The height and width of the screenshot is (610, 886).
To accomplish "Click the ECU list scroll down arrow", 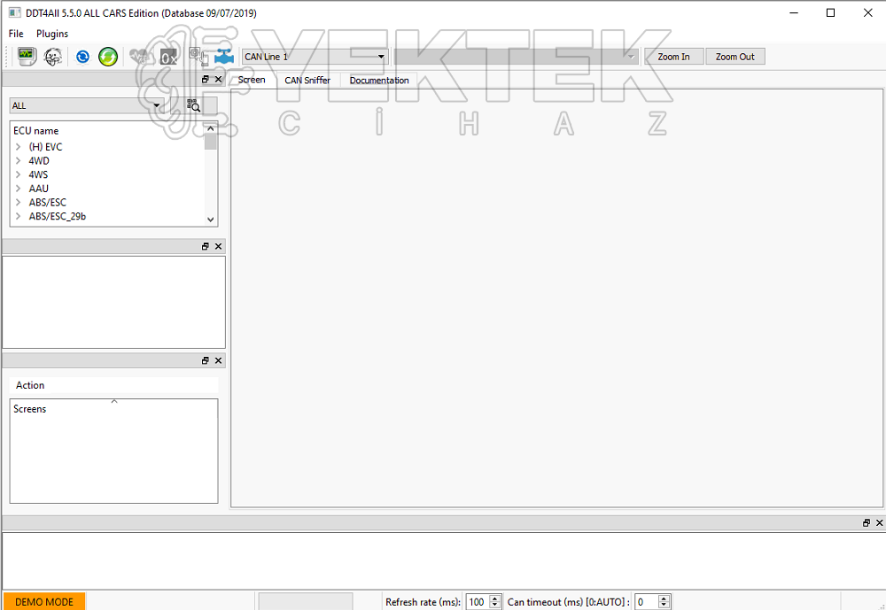I will point(211,220).
